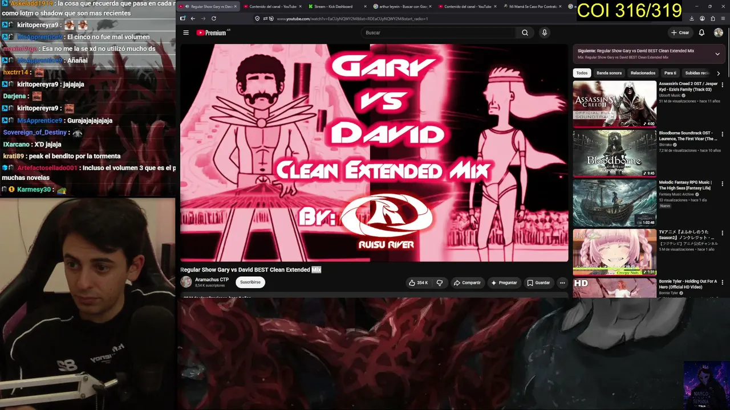
Task: Open Bloodborne Soundtrack OST thumbnail
Action: point(615,153)
